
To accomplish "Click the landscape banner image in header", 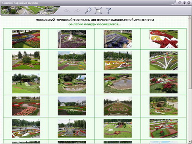I will [x=30, y=10].
